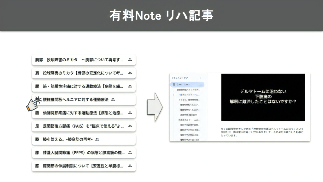This screenshot has height=182, width=323.
Task: Open the 仙腸関節疼痛に対する運動療法 document chip
Action: click(x=84, y=113)
